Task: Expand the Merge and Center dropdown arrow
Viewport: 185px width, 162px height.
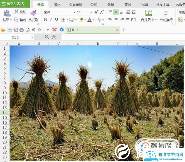Action: coord(156,20)
